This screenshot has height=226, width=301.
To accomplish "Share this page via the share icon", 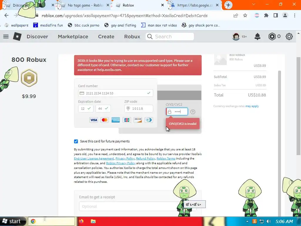I will coord(236,16).
